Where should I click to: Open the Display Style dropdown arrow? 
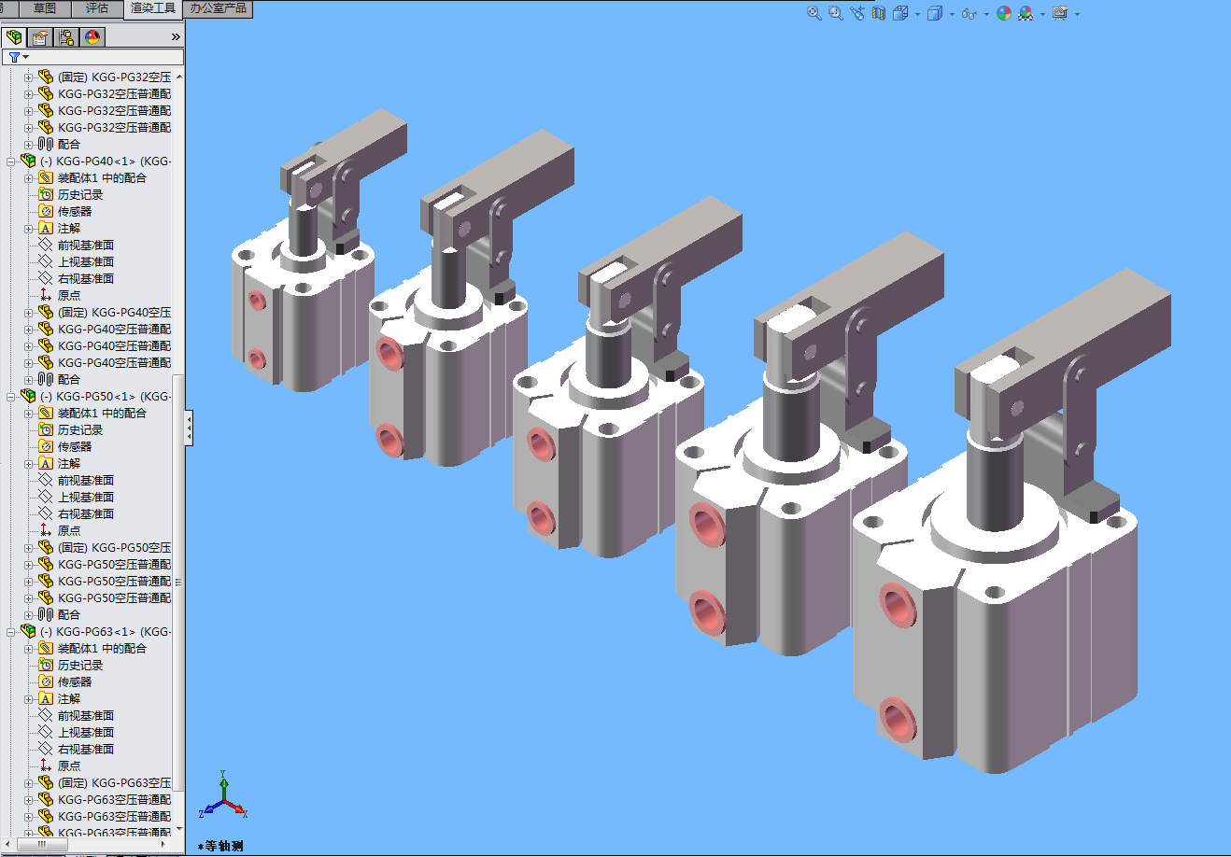click(952, 14)
